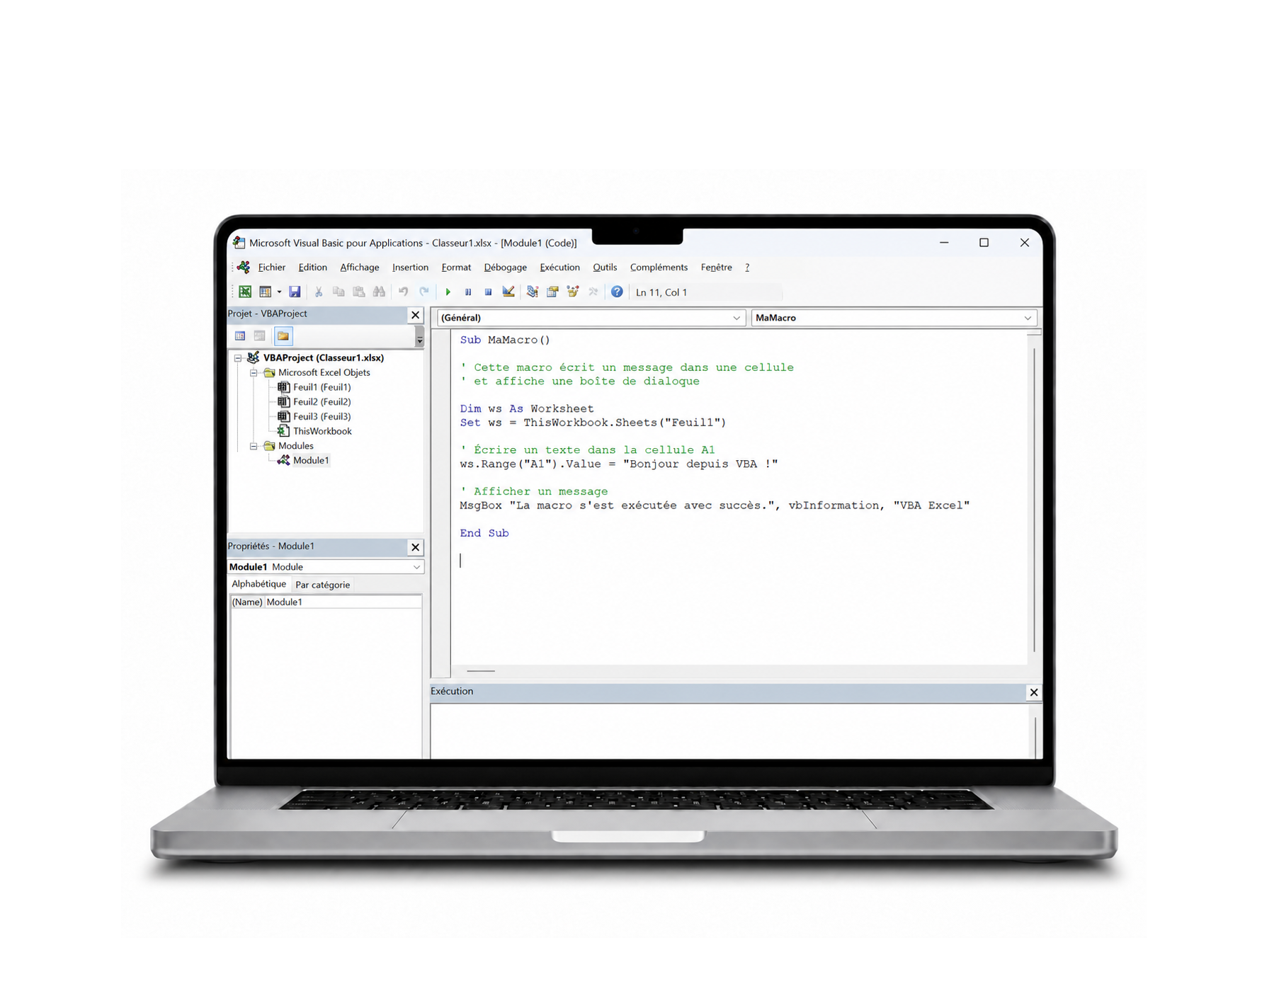Click the 'End Sub' code line
Viewport: 1274px width, 991px height.
click(484, 534)
